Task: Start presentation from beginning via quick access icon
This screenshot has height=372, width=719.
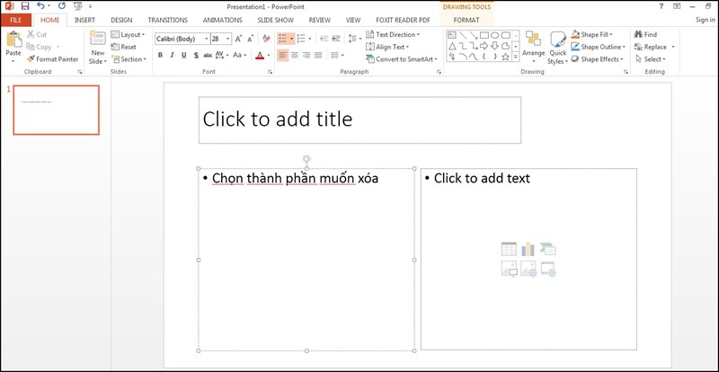Action: 77,6
